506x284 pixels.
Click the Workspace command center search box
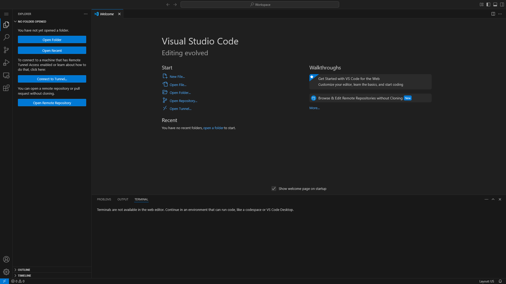(x=260, y=4)
